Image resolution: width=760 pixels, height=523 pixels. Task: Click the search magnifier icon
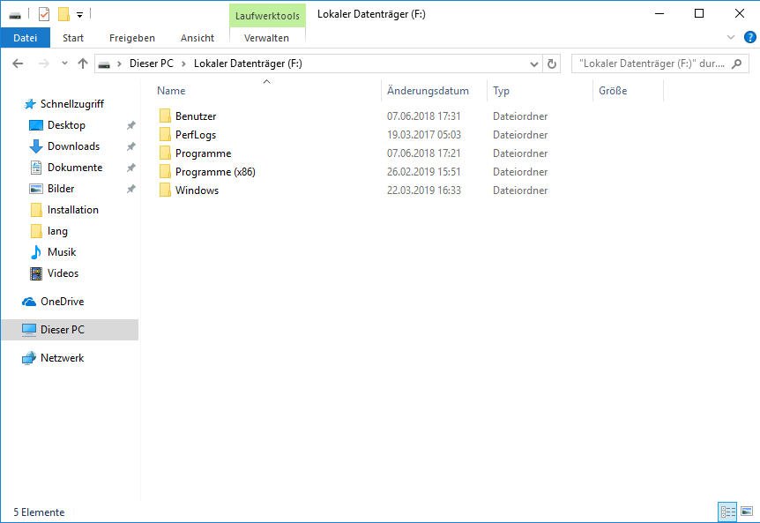[737, 64]
